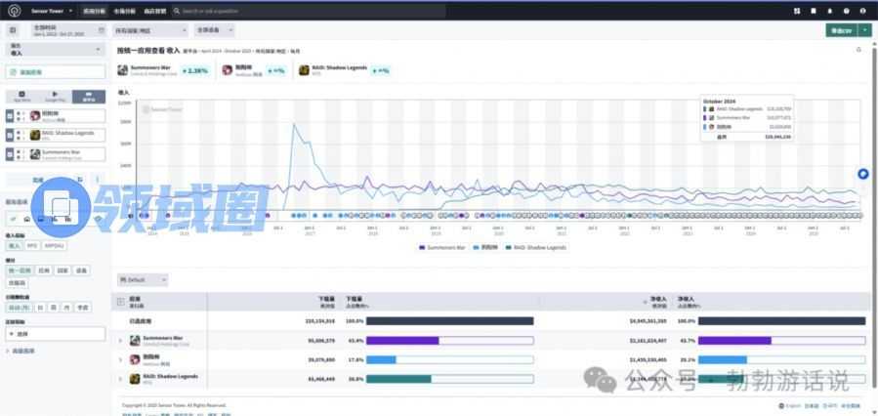Viewport: 878px width, 416px height.
Task: Click the RAID: Shadow Legends app icon in header
Action: point(304,70)
